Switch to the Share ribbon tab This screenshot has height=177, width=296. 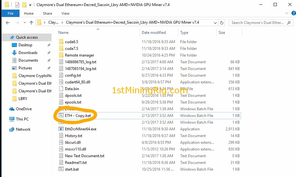point(47,13)
